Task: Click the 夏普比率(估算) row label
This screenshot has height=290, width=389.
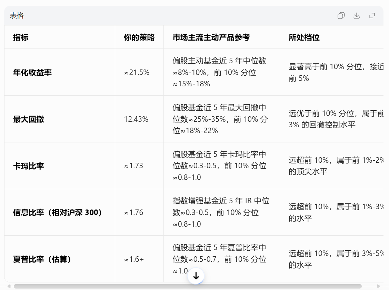Action: coord(42,259)
